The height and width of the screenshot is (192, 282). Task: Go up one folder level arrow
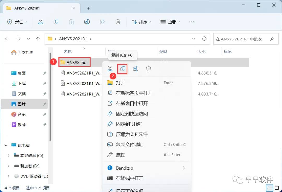(38, 39)
